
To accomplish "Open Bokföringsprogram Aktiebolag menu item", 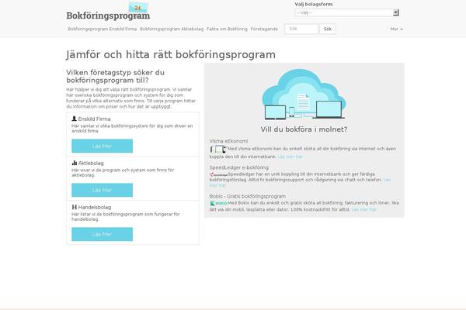I will [x=172, y=29].
